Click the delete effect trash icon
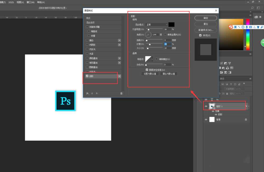The height and width of the screenshot is (172, 264). 121,93
